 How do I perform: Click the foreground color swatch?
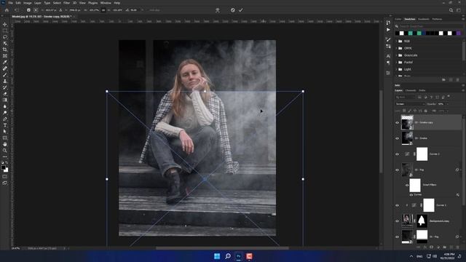pyautogui.click(x=3, y=168)
